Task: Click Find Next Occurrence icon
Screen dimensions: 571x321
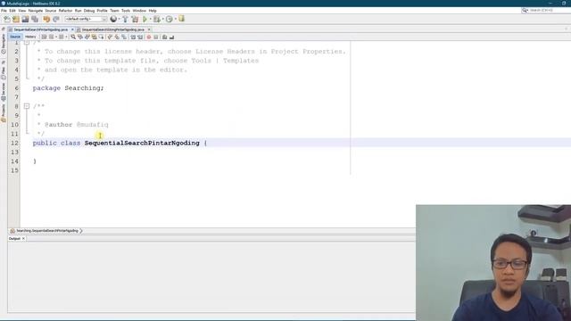Action: [87, 37]
